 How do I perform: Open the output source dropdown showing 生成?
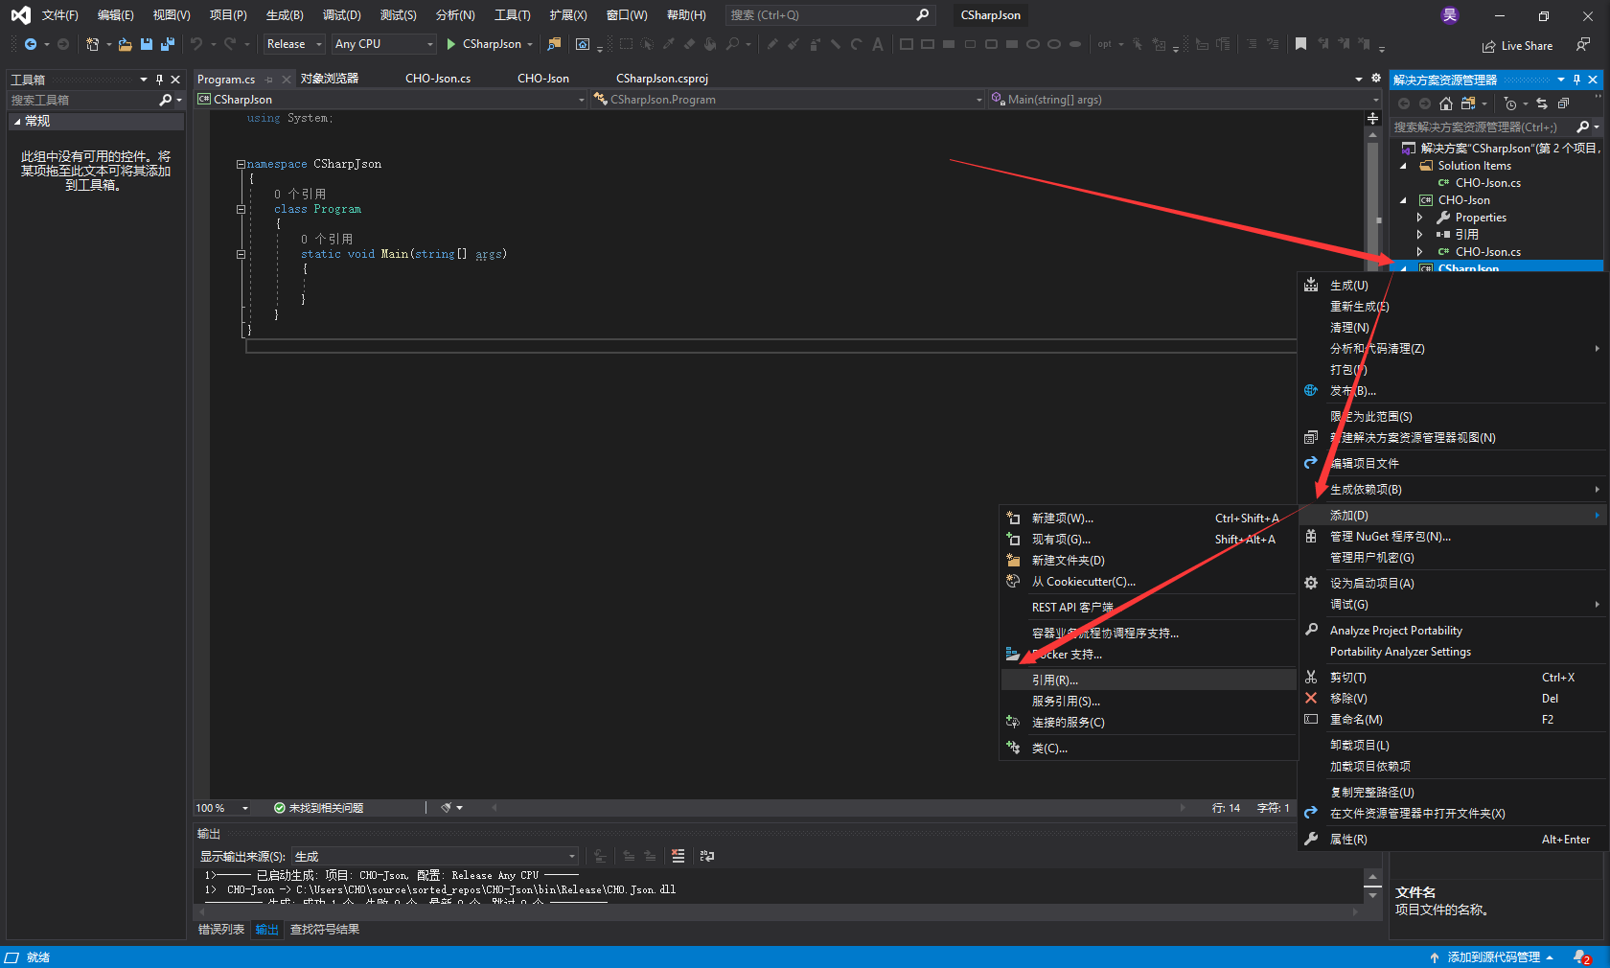pyautogui.click(x=435, y=856)
